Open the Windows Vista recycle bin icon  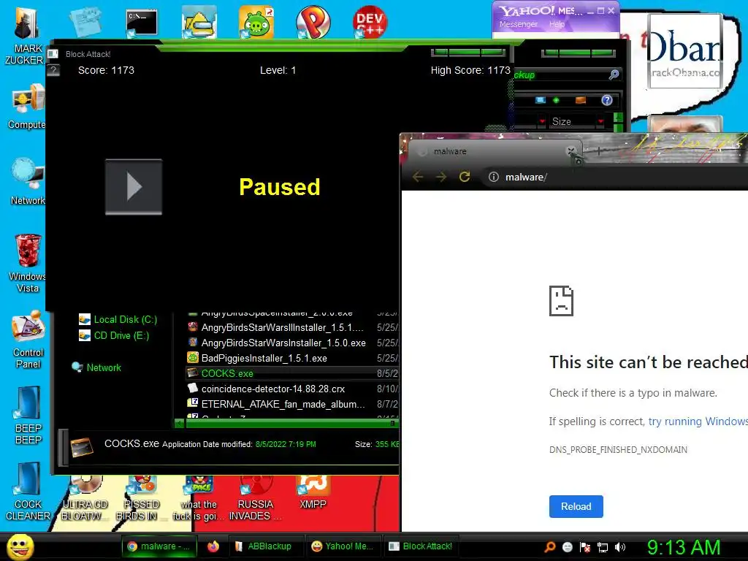(x=28, y=263)
